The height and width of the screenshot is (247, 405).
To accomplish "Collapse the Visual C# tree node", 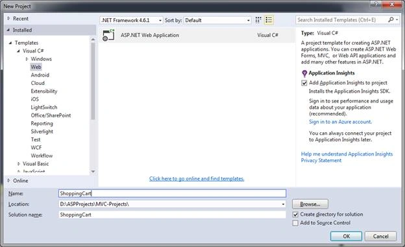I will pyautogui.click(x=18, y=51).
